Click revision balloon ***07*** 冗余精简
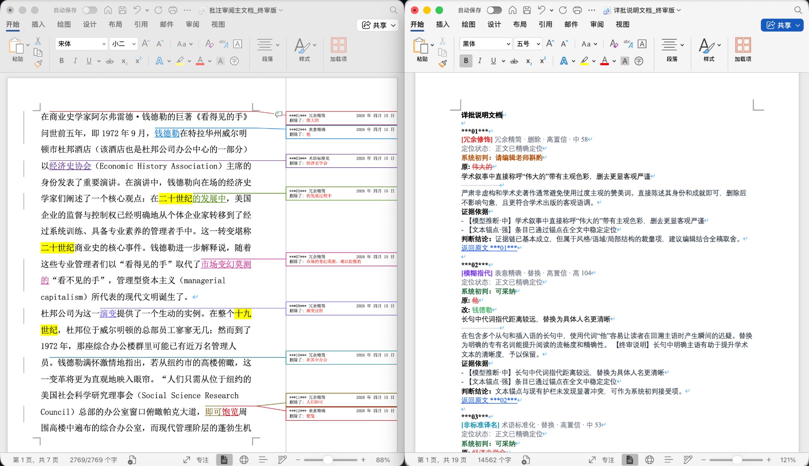 pyautogui.click(x=342, y=259)
